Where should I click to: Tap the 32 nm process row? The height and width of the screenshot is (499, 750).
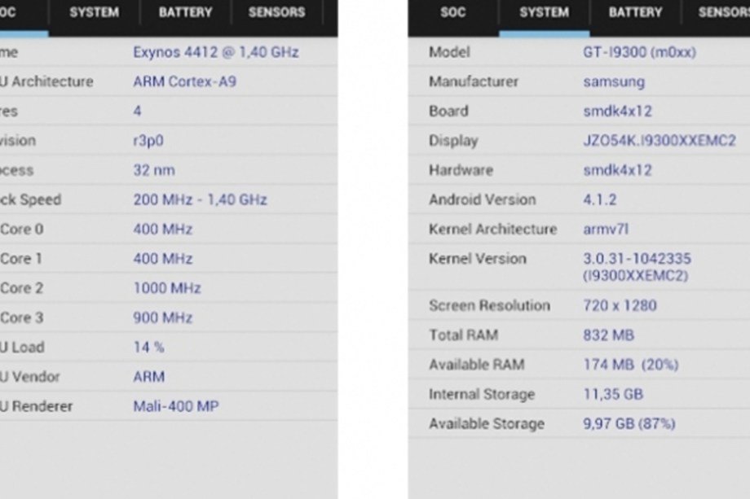[169, 170]
